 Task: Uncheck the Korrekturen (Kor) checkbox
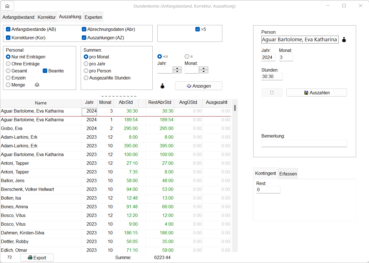[8, 38]
